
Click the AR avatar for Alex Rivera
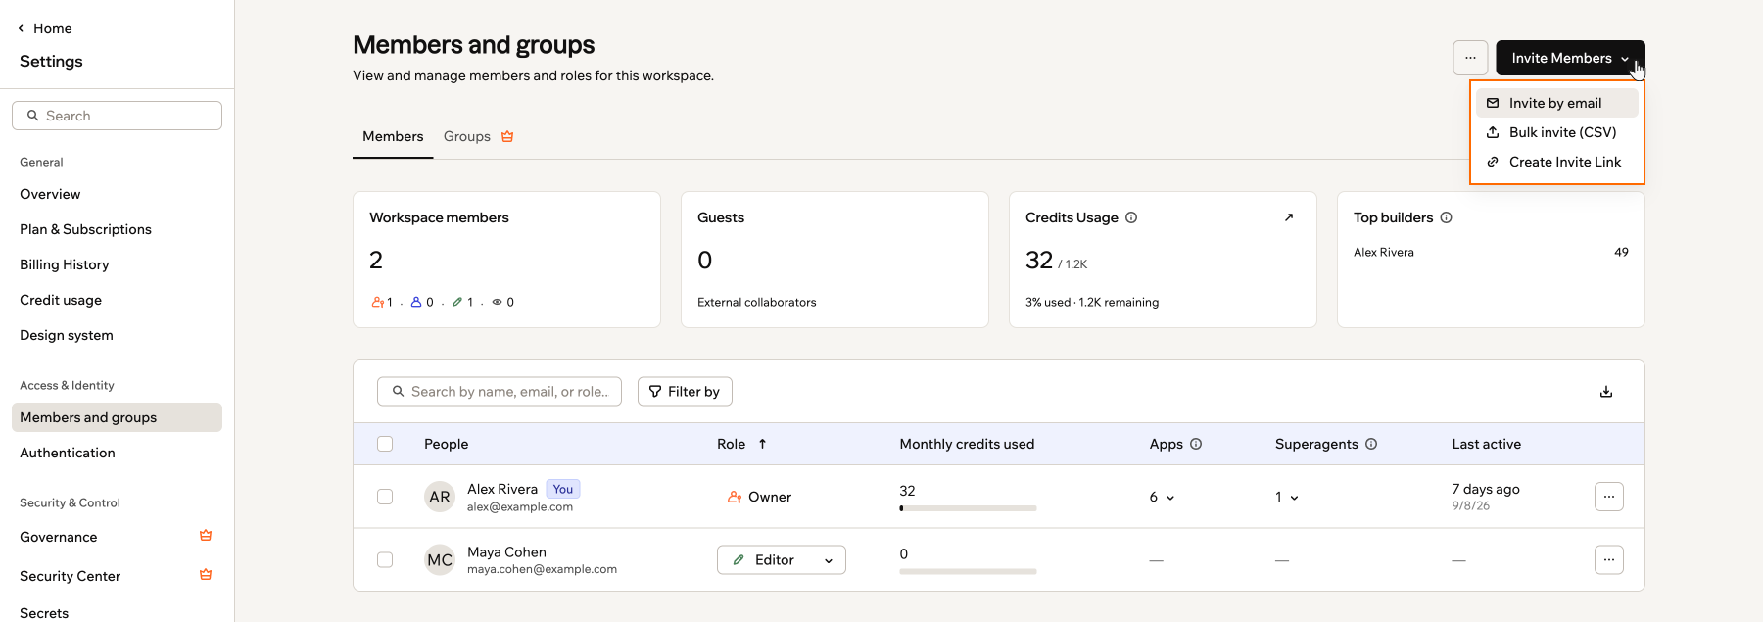click(440, 497)
